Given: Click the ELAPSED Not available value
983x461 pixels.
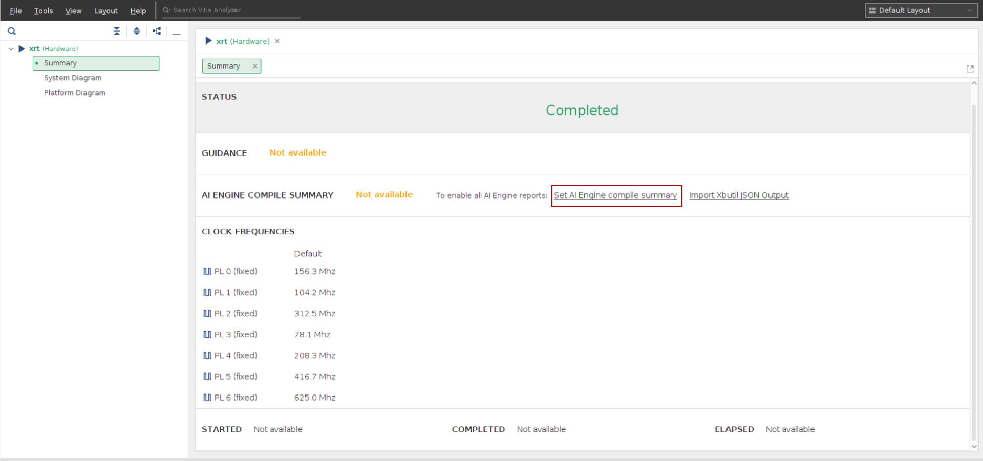Looking at the screenshot, I should coord(790,429).
